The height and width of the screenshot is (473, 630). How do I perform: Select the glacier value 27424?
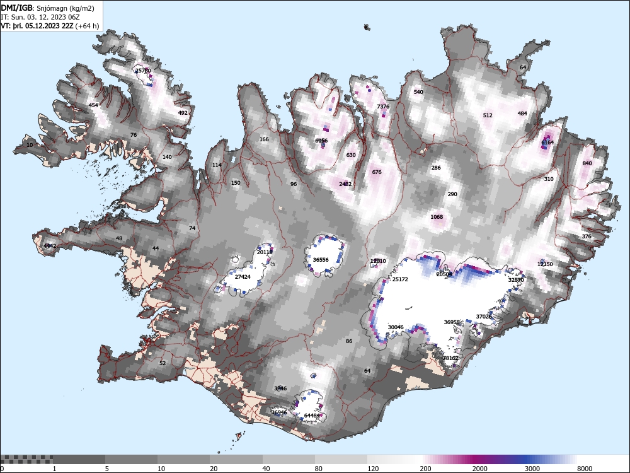243,277
